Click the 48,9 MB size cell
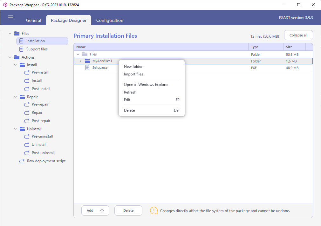 tap(292, 68)
